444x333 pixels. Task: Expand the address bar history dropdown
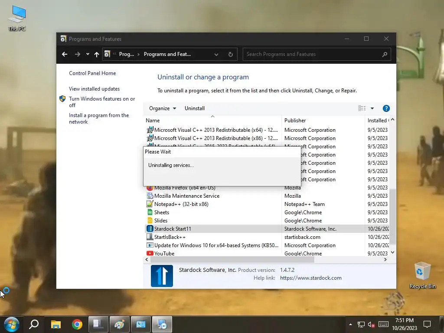pyautogui.click(x=216, y=54)
